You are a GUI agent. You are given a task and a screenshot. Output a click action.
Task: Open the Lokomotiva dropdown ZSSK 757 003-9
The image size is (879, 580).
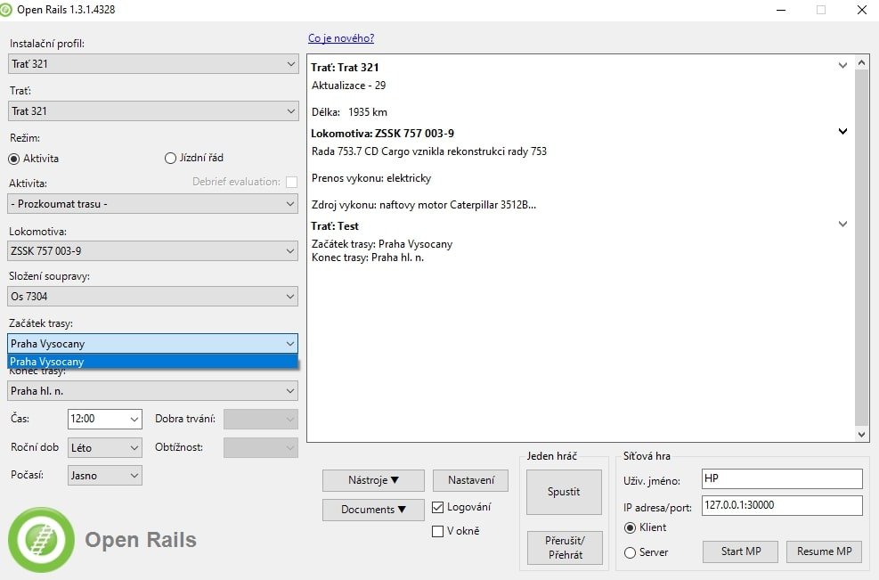[x=153, y=250]
